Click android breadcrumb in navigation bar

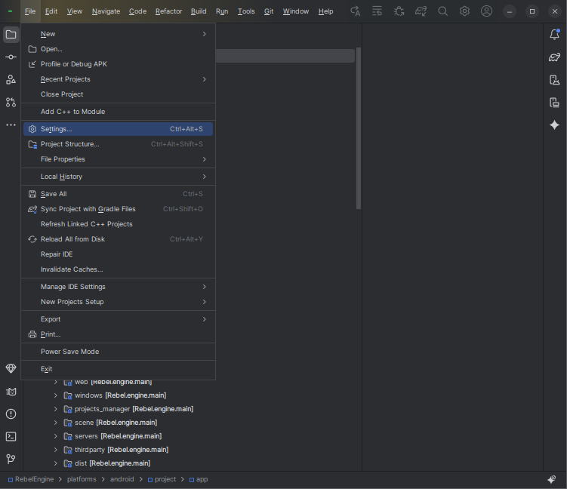[x=122, y=479]
